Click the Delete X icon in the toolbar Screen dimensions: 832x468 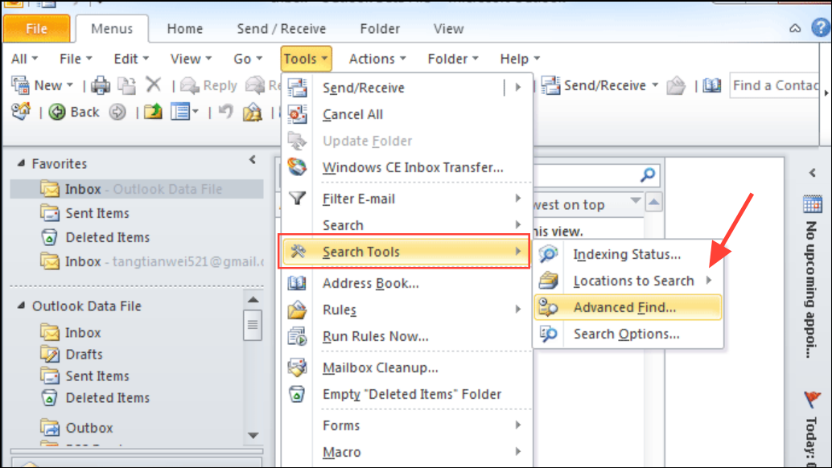pyautogui.click(x=154, y=84)
